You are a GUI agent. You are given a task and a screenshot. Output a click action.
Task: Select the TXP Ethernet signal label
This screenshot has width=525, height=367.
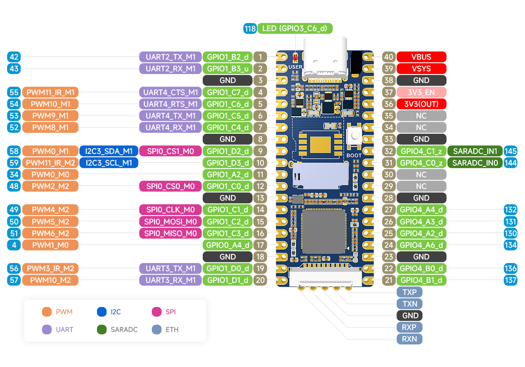pos(409,292)
